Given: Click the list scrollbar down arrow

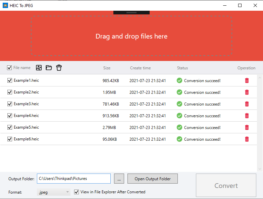Looking at the screenshot, I should (x=260, y=169).
